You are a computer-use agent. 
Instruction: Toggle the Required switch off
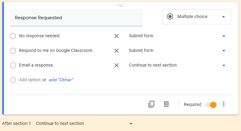coord(211,104)
